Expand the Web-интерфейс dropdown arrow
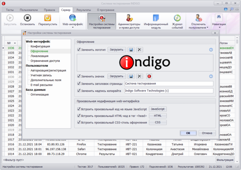Image resolution: width=241 pixels, height=170 pixels. 73,28
